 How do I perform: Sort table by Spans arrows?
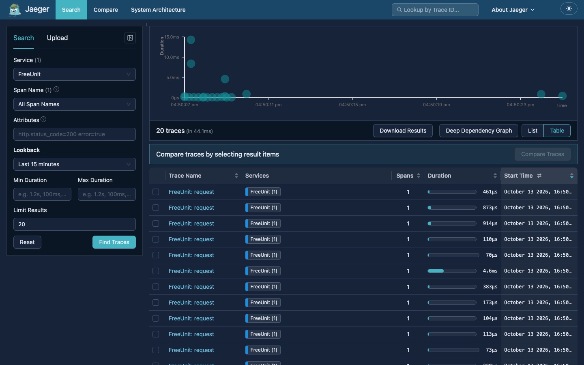pyautogui.click(x=419, y=176)
